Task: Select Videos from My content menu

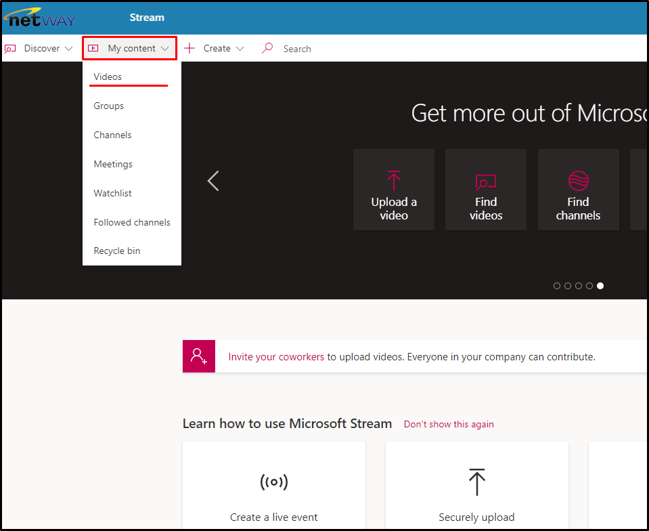Action: pyautogui.click(x=108, y=77)
